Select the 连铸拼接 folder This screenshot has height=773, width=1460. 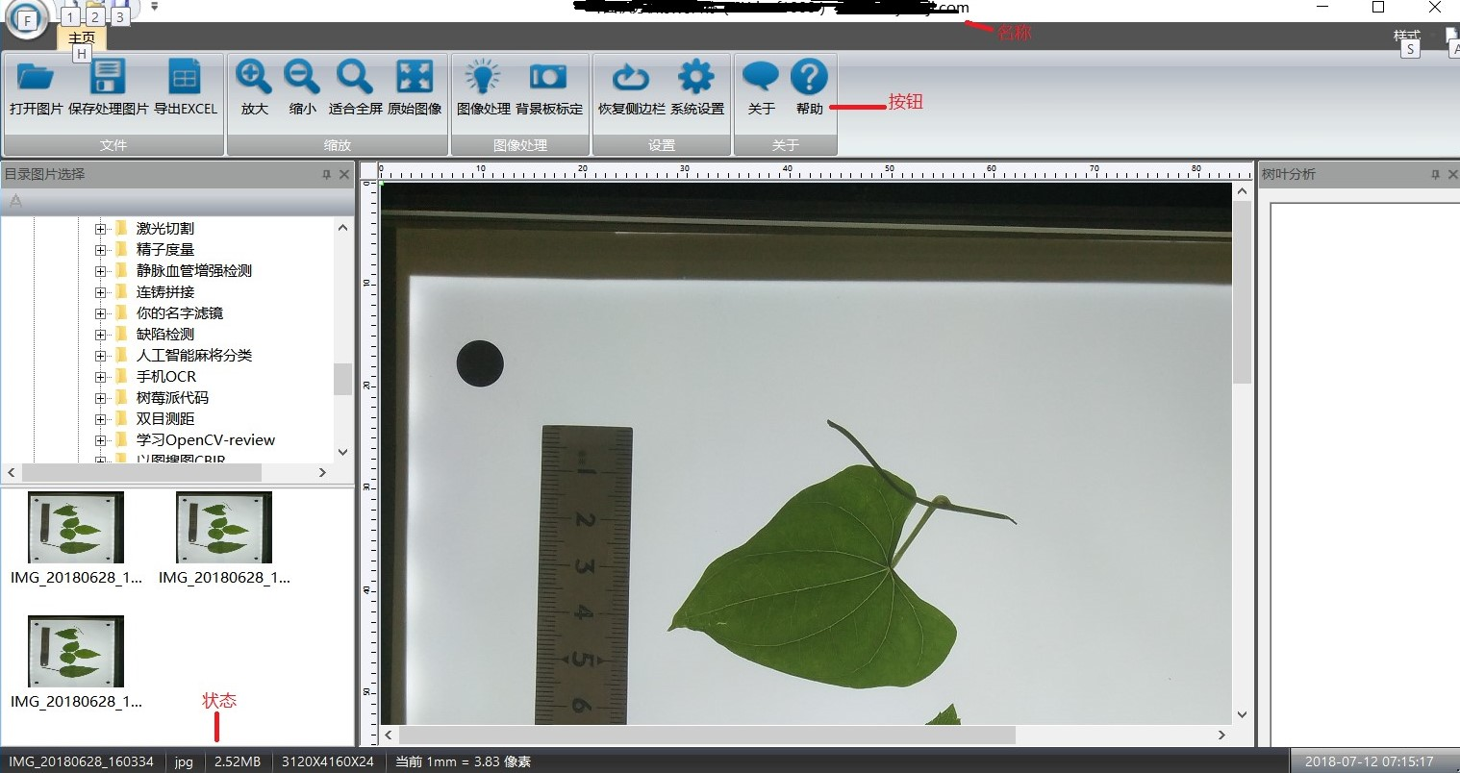pos(164,292)
